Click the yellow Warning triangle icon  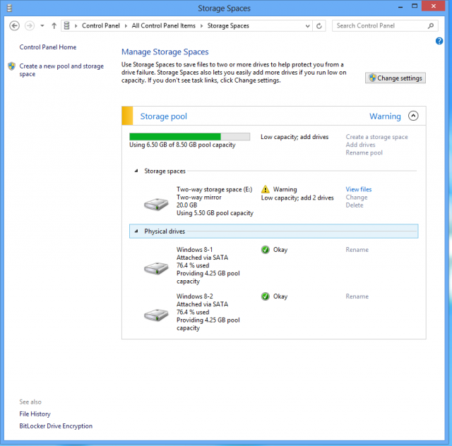tap(266, 189)
